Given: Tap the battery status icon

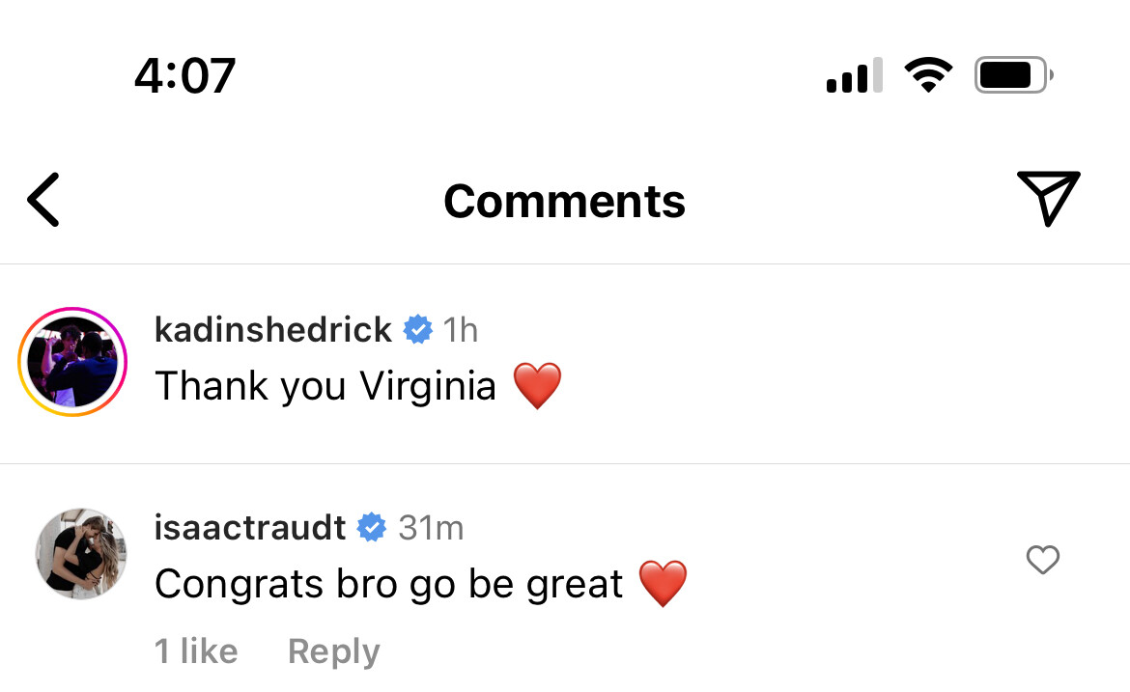Looking at the screenshot, I should pyautogui.click(x=1013, y=75).
